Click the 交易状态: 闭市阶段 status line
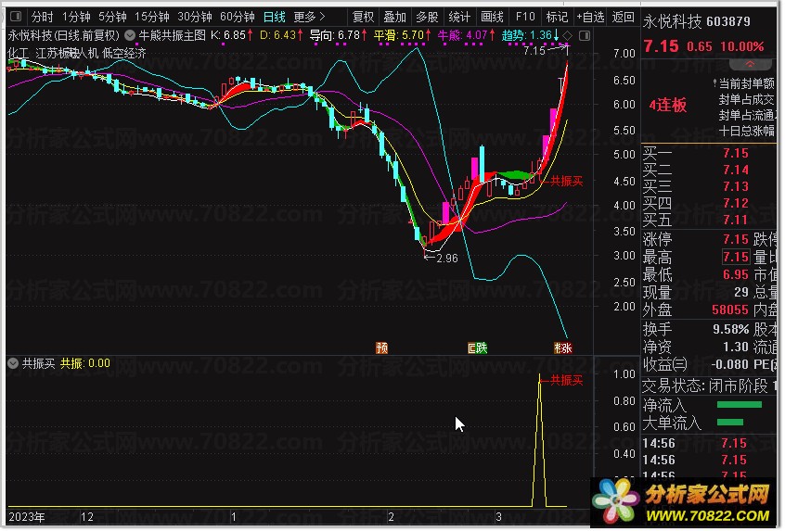Image resolution: width=785 pixels, height=531 pixels. tap(705, 386)
